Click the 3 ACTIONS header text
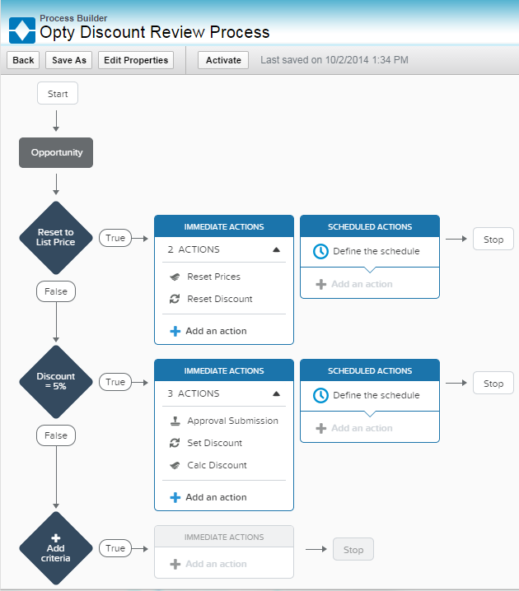 pyautogui.click(x=194, y=393)
